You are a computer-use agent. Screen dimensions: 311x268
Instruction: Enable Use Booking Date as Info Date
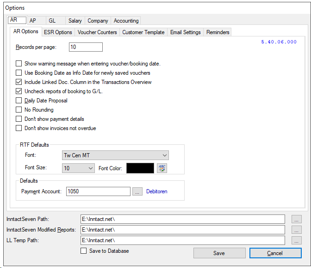19,73
